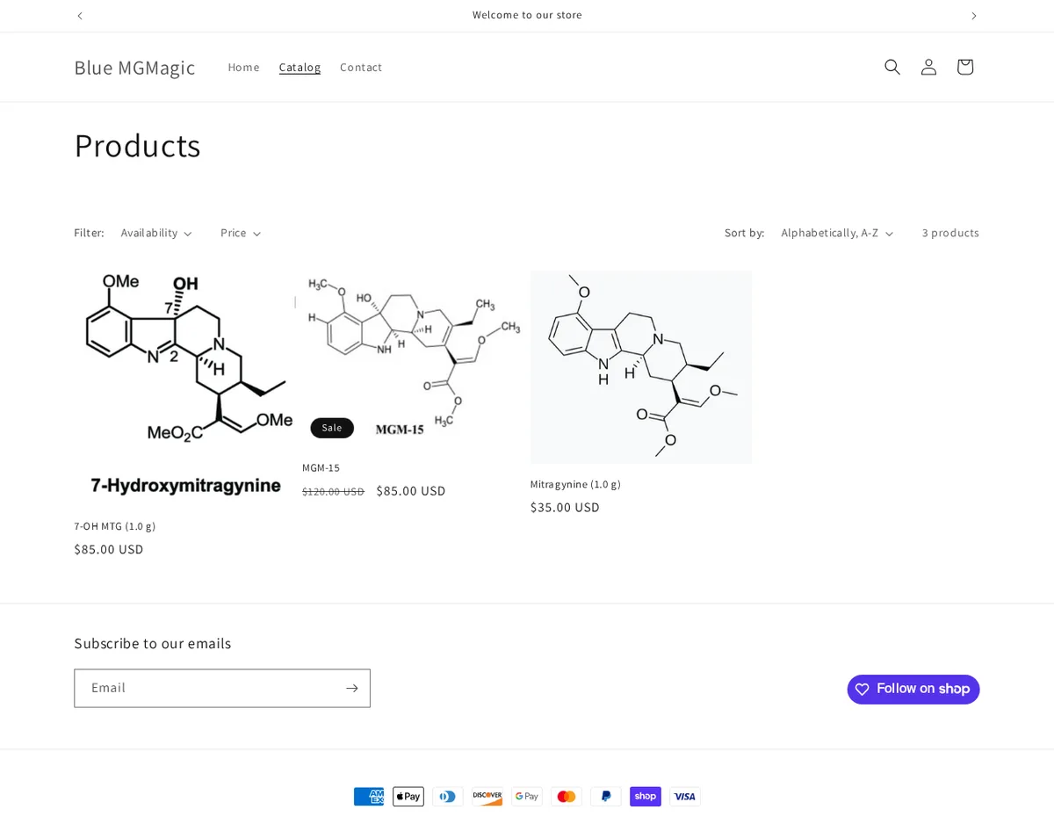
Task: Click the 'Welcome to our store' announcement
Action: 527,15
